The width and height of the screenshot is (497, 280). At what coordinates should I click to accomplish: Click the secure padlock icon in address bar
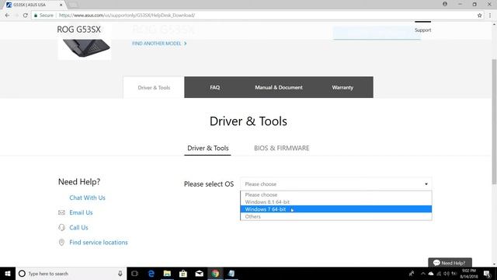coord(36,16)
